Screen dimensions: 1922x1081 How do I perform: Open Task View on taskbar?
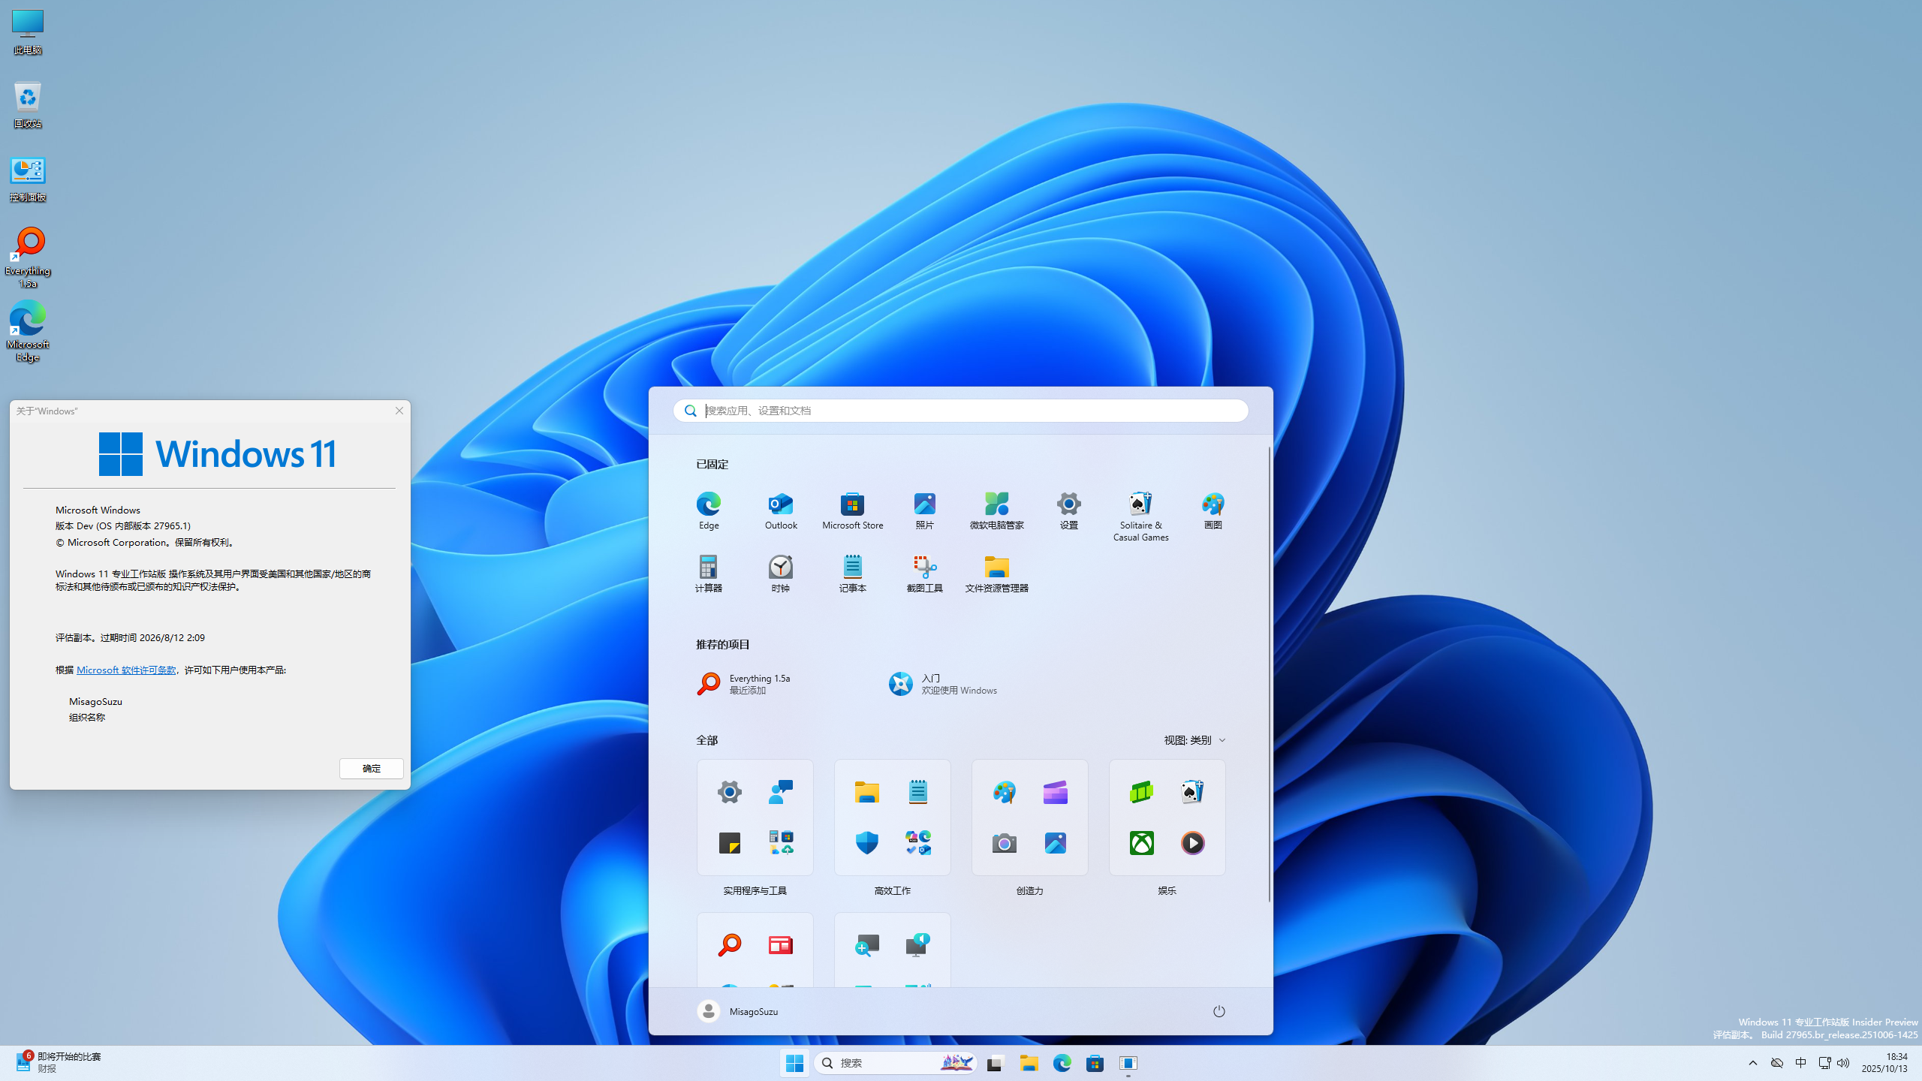(x=996, y=1063)
